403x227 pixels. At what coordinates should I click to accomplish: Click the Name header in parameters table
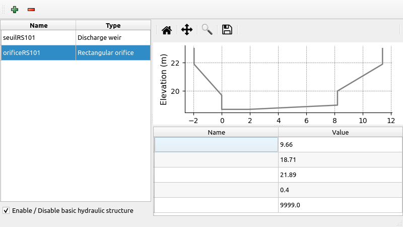coord(216,132)
